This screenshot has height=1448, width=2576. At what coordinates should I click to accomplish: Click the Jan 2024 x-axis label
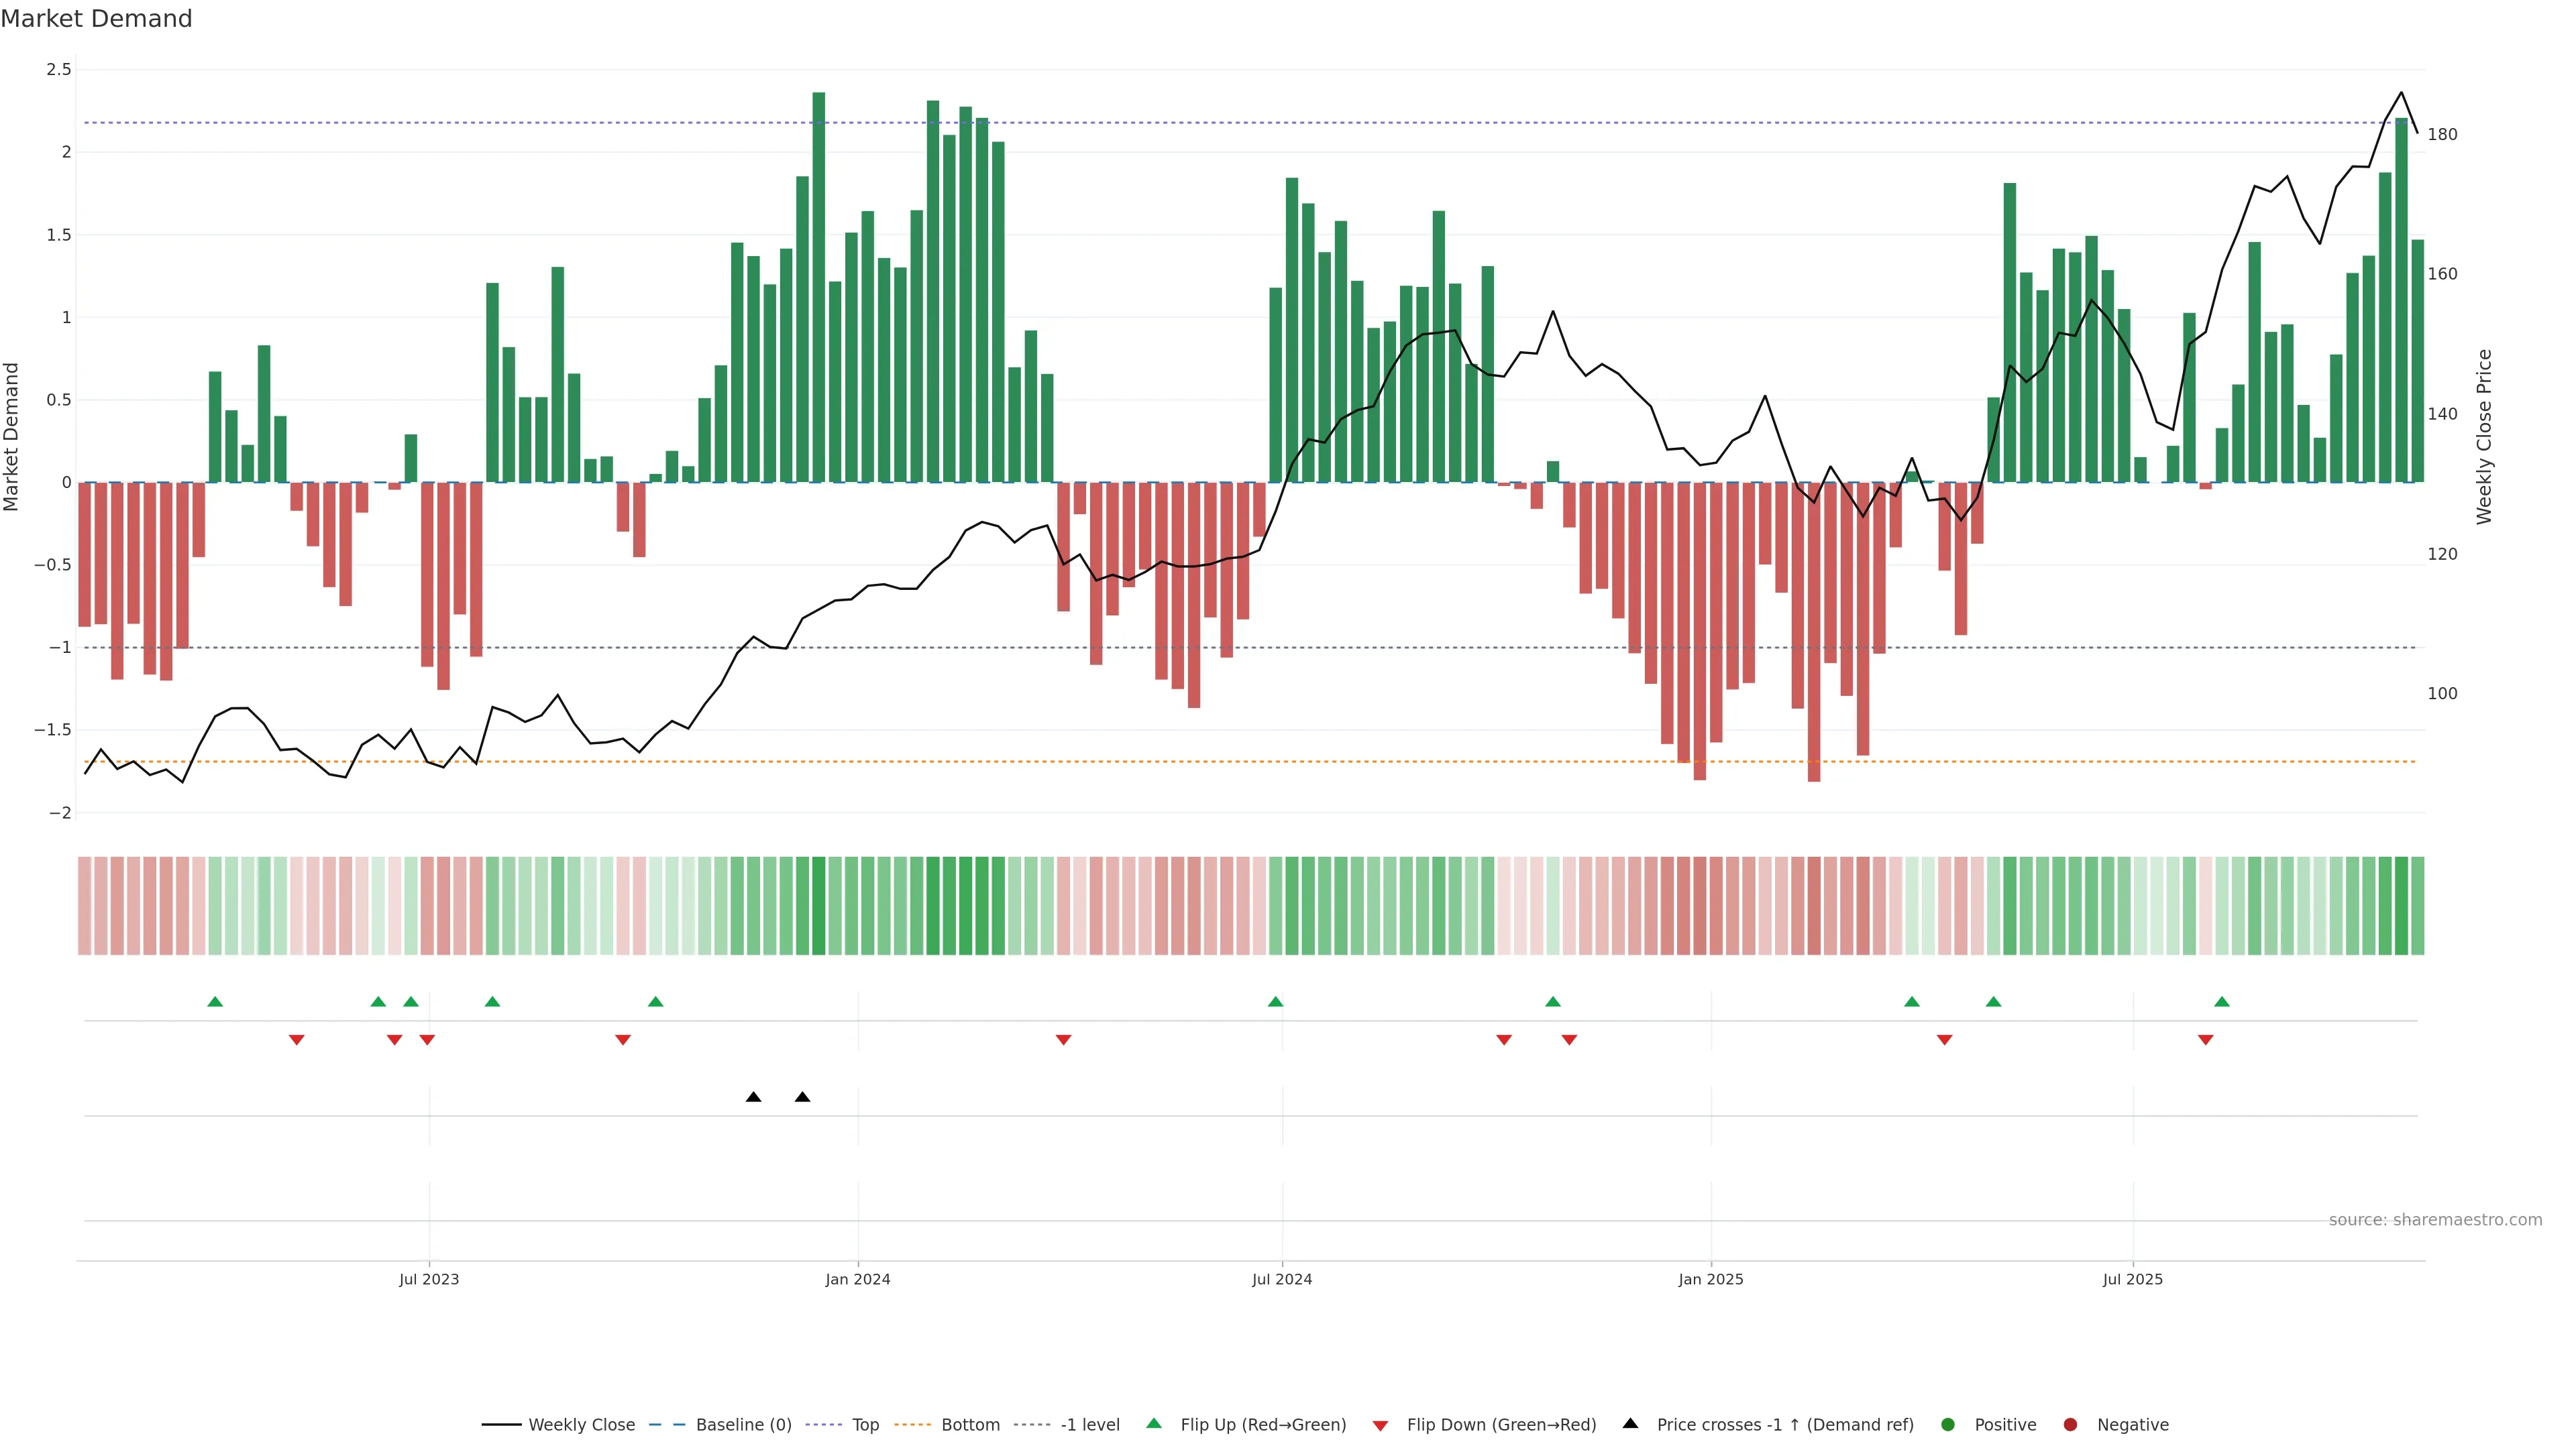click(857, 1279)
